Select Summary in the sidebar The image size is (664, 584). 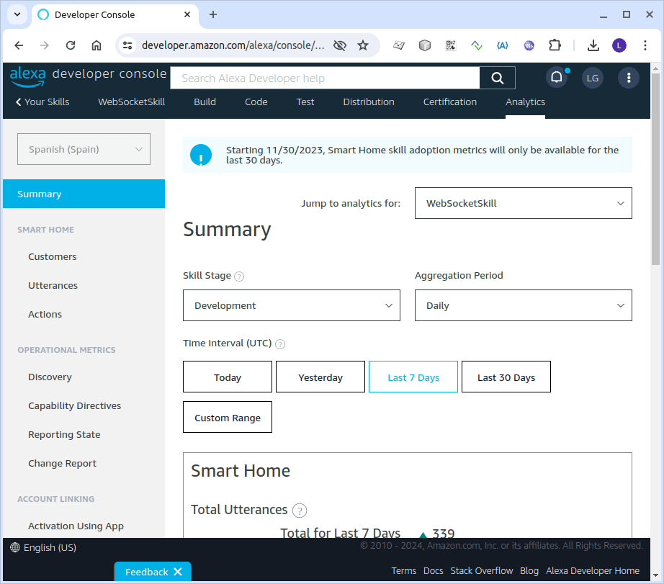(84, 194)
